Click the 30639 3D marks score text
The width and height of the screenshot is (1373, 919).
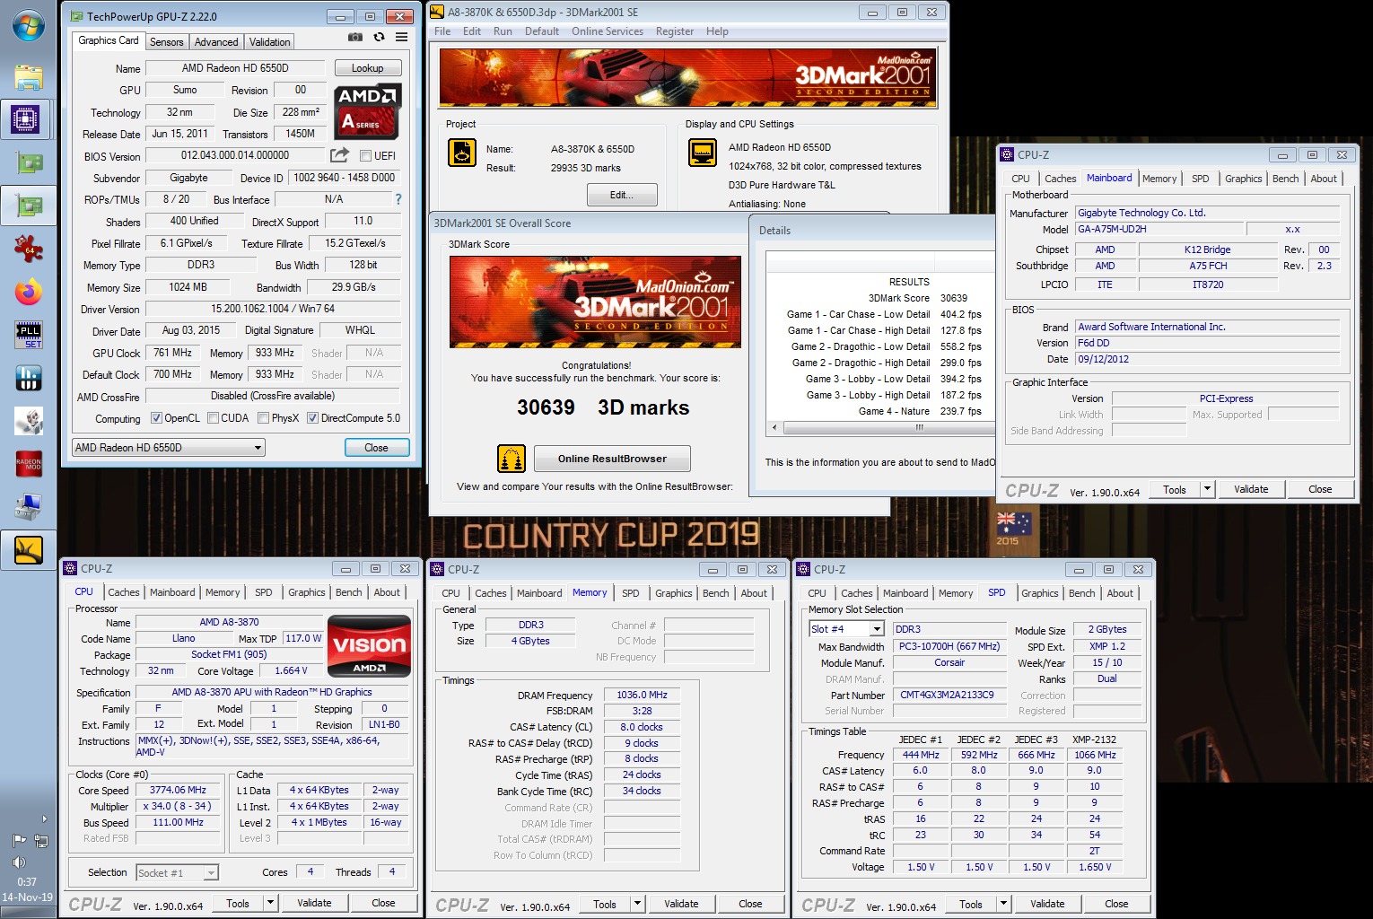pos(603,407)
